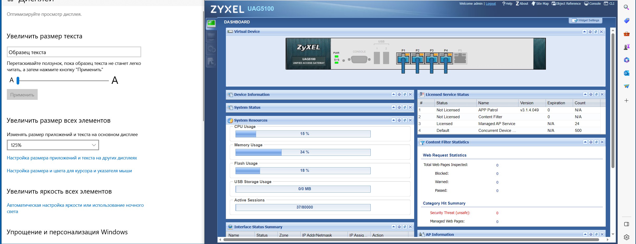Open Outlook in the browser sidebar
This screenshot has height=244, width=636.
[x=627, y=73]
